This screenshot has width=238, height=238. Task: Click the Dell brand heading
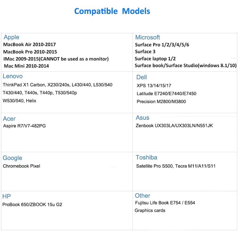click(142, 77)
